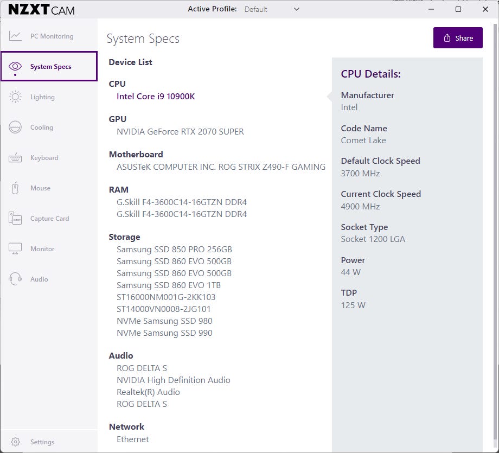Click the CPU Details heading
The image size is (499, 453).
click(371, 74)
